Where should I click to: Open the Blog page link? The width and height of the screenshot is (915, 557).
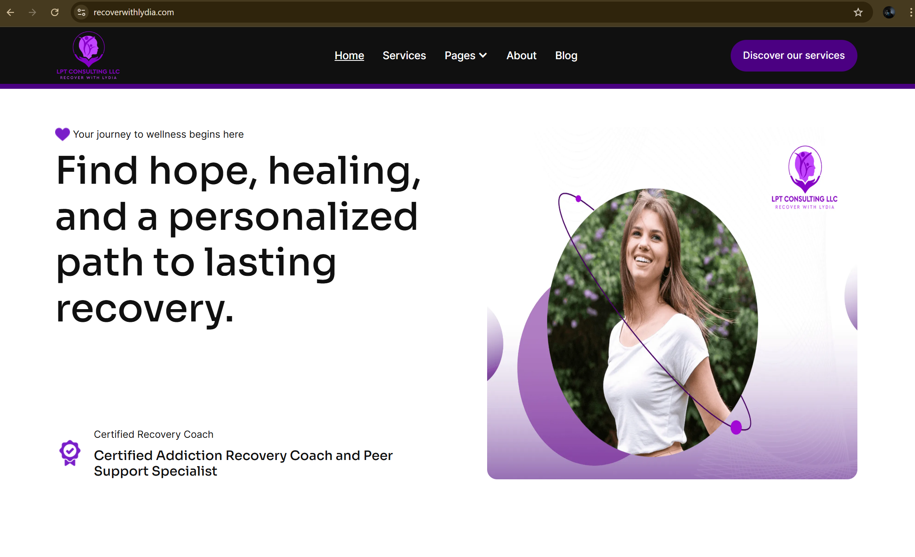pos(566,55)
